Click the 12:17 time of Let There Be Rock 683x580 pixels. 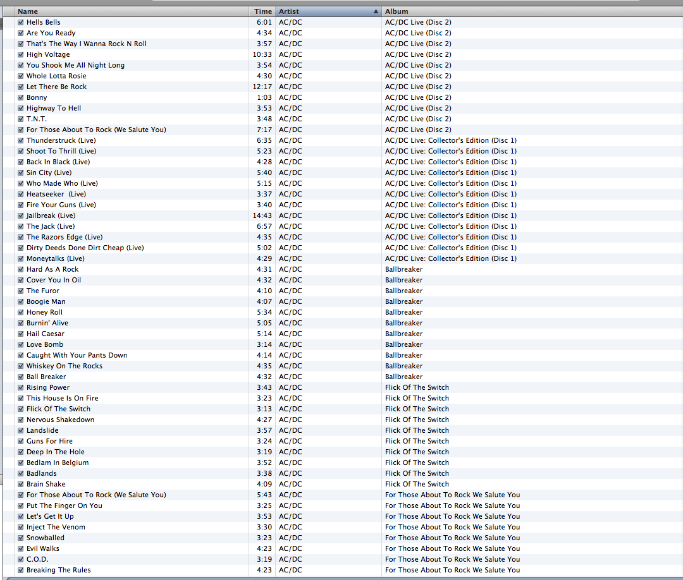point(262,87)
